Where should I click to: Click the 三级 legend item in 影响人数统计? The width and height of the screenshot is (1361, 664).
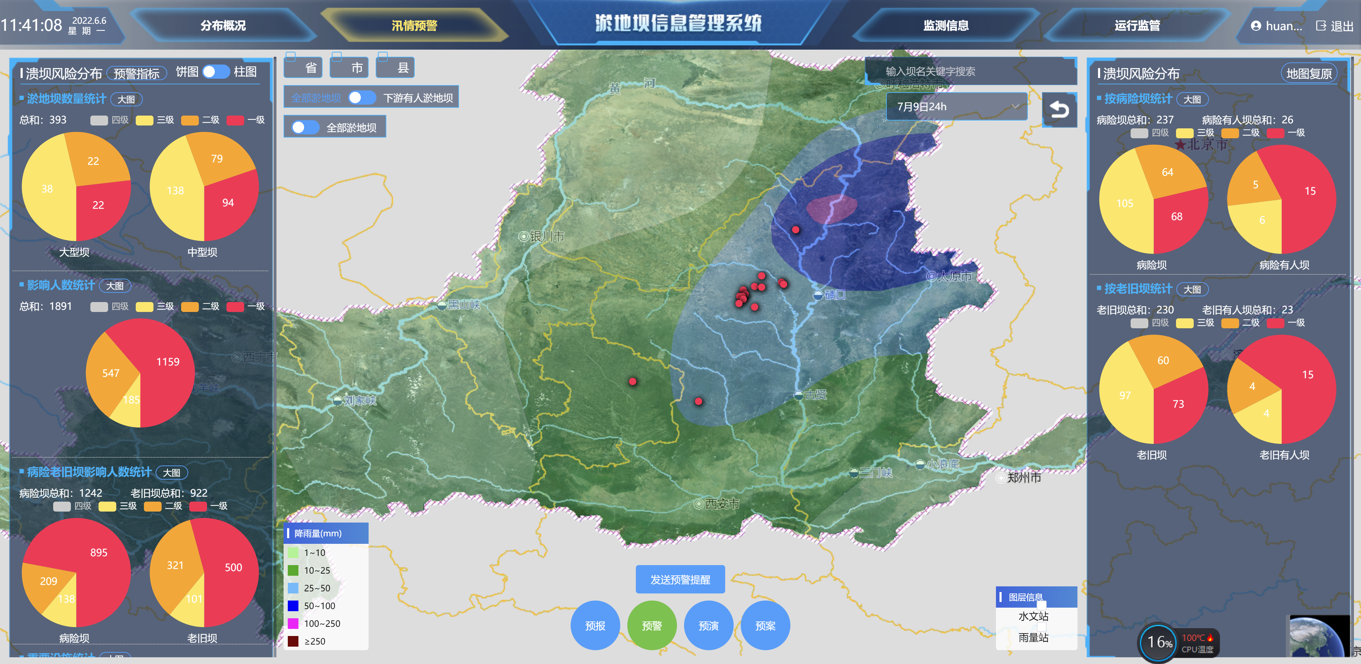[x=155, y=307]
